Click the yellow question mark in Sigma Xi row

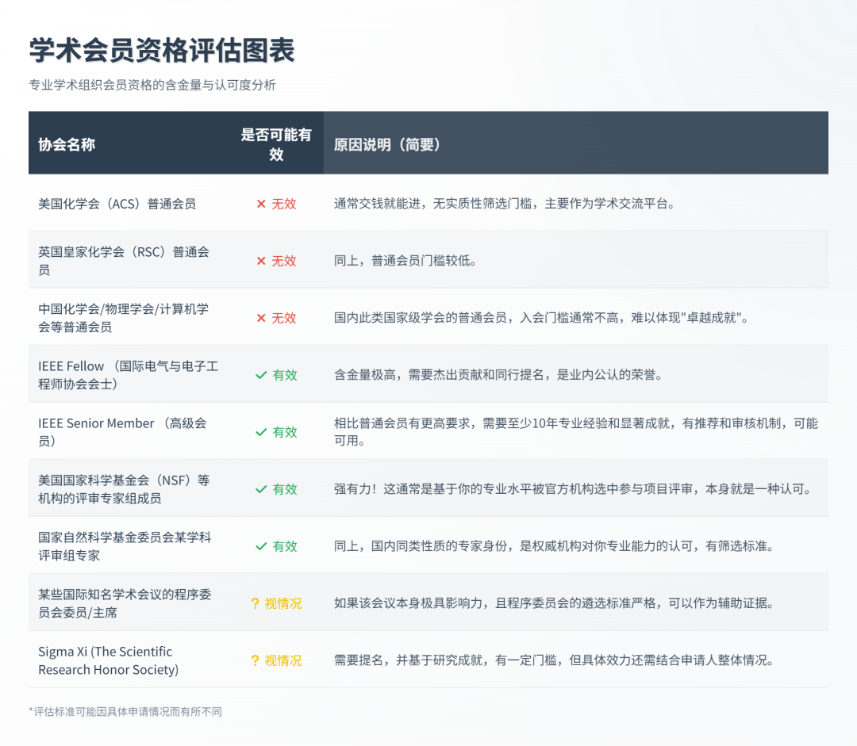(255, 660)
